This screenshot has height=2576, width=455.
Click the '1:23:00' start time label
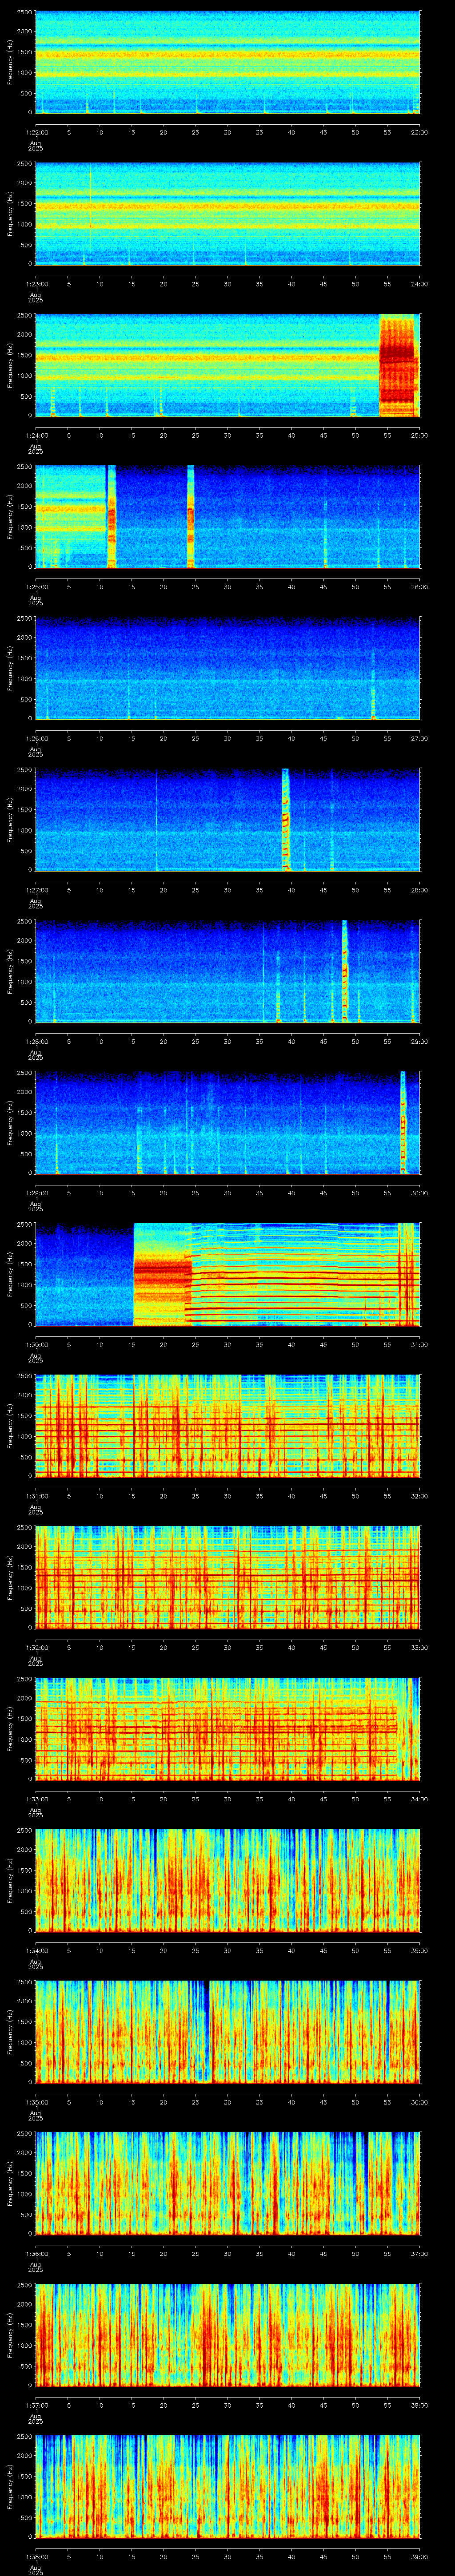(36, 284)
